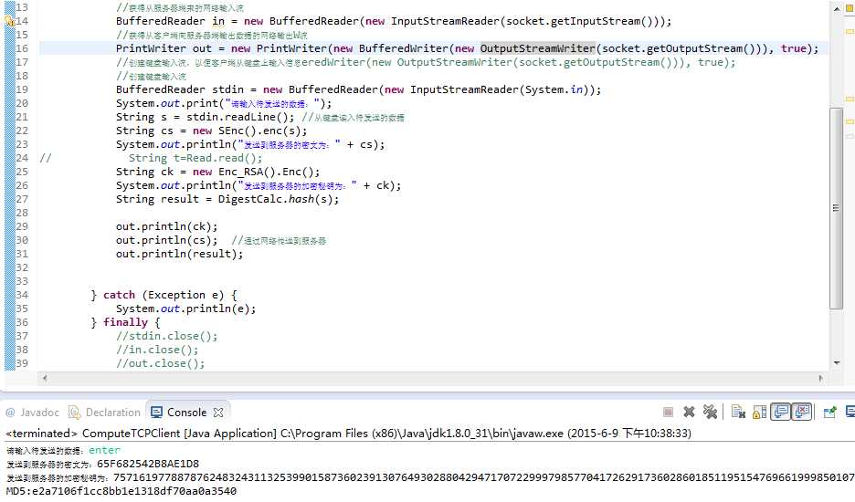The width and height of the screenshot is (855, 502).
Task: Click 'System.out.println(e);' on line 35
Action: tap(186, 309)
